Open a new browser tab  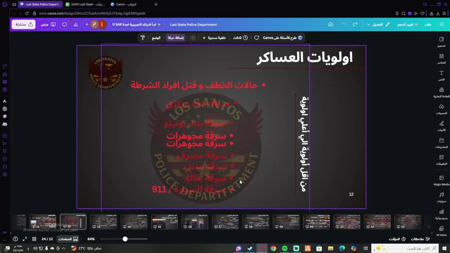coord(156,4)
